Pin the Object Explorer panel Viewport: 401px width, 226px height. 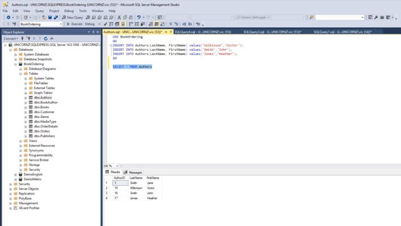tap(93, 32)
